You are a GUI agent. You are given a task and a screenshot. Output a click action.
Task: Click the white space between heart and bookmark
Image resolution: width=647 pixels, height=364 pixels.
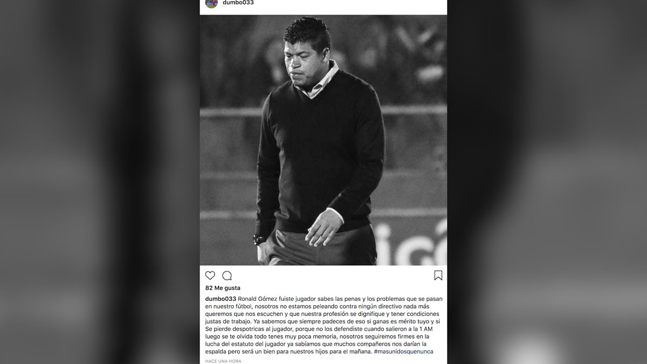(332, 276)
